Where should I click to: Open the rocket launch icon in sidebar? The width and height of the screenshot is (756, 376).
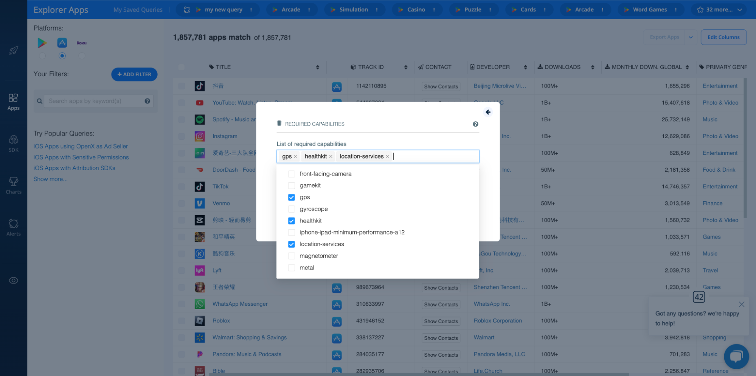tap(14, 50)
